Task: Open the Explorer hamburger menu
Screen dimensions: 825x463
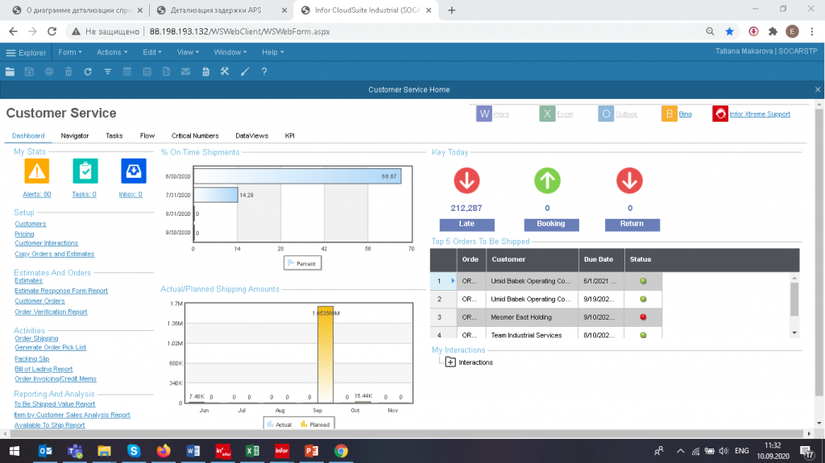Action: coord(26,52)
